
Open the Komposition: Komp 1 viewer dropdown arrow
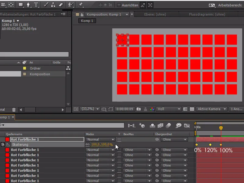127,14
